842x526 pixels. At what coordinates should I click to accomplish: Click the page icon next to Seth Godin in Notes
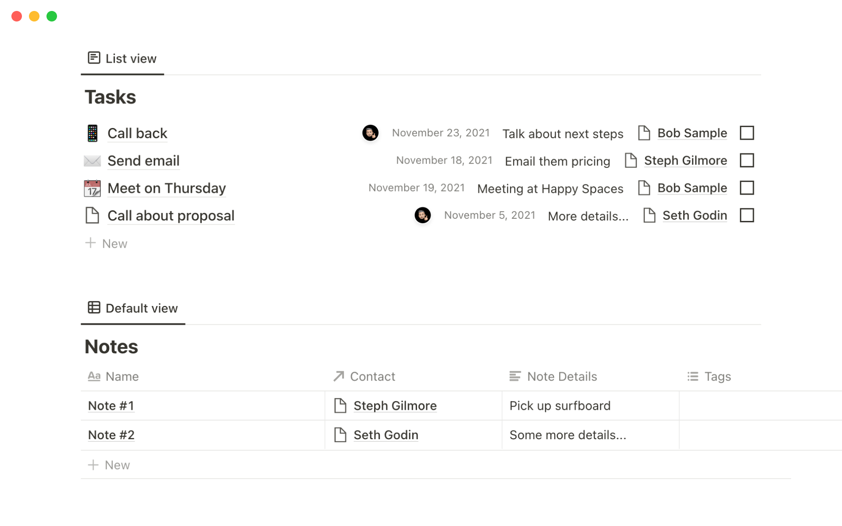click(340, 435)
